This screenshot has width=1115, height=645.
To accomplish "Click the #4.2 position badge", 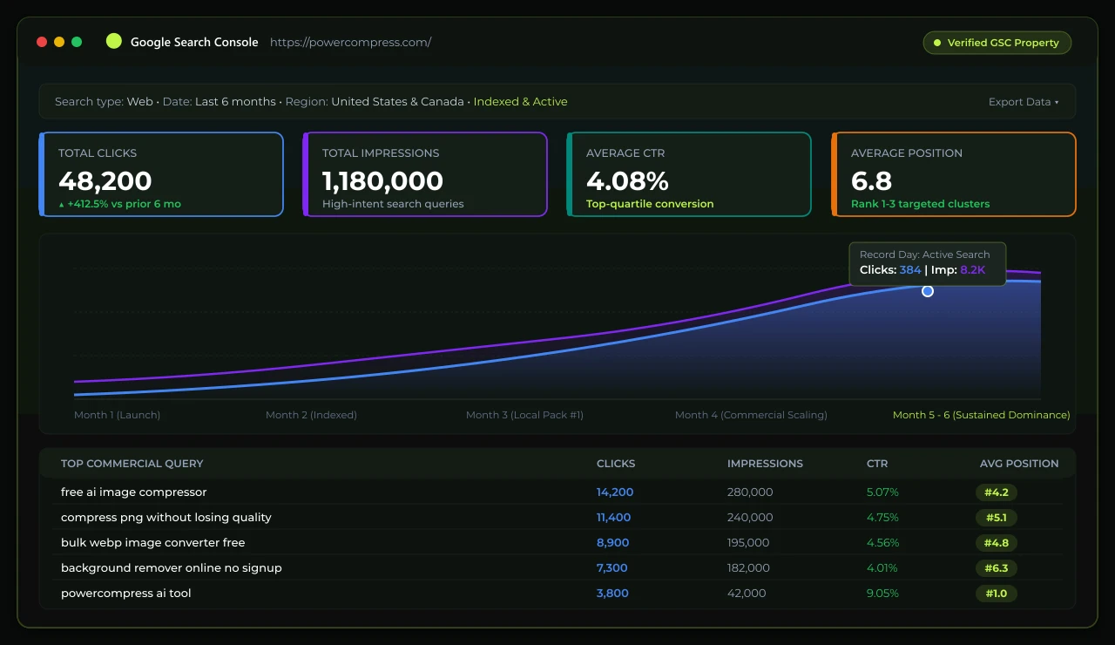I will [x=997, y=492].
